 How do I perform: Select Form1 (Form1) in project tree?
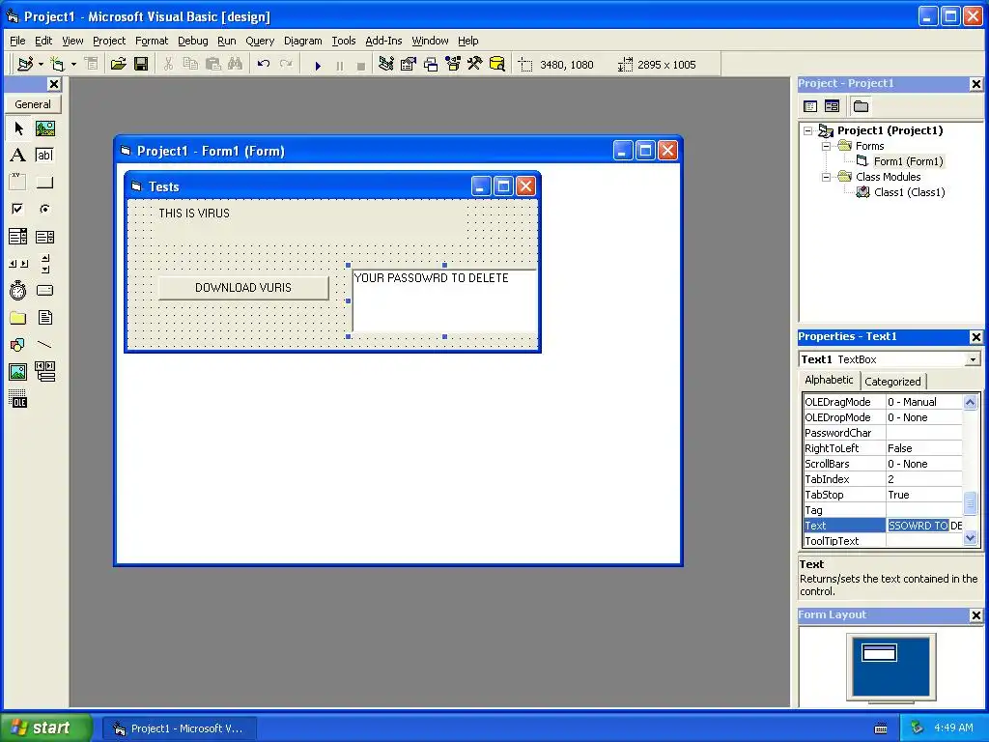pos(908,161)
